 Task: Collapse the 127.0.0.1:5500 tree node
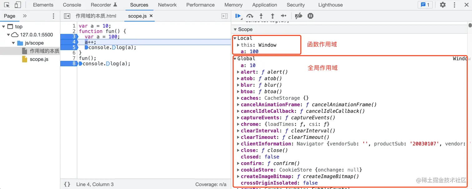tap(8, 35)
